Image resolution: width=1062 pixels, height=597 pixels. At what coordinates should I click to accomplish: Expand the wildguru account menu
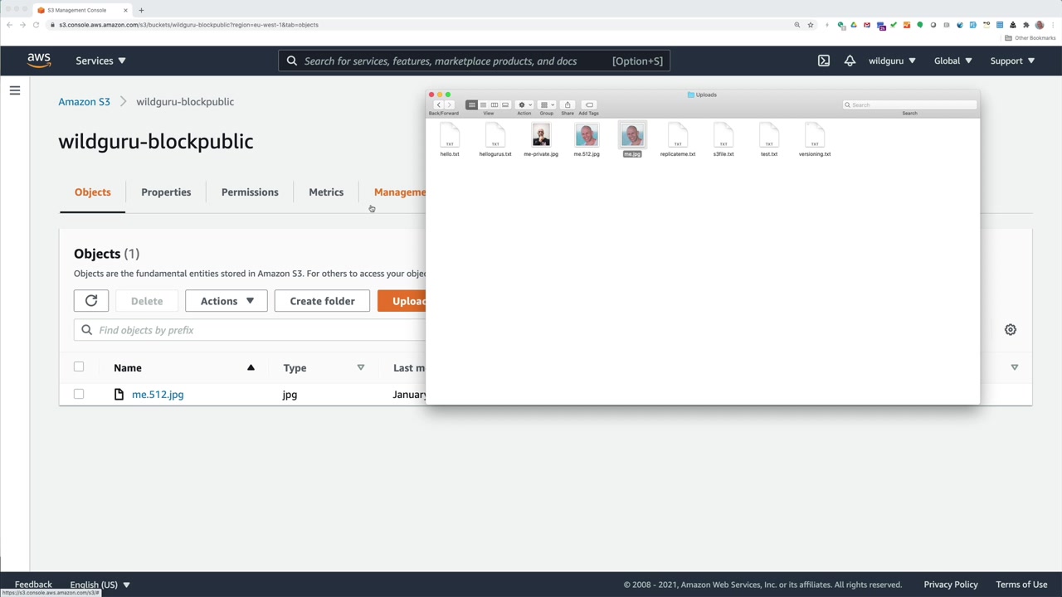[x=892, y=61]
